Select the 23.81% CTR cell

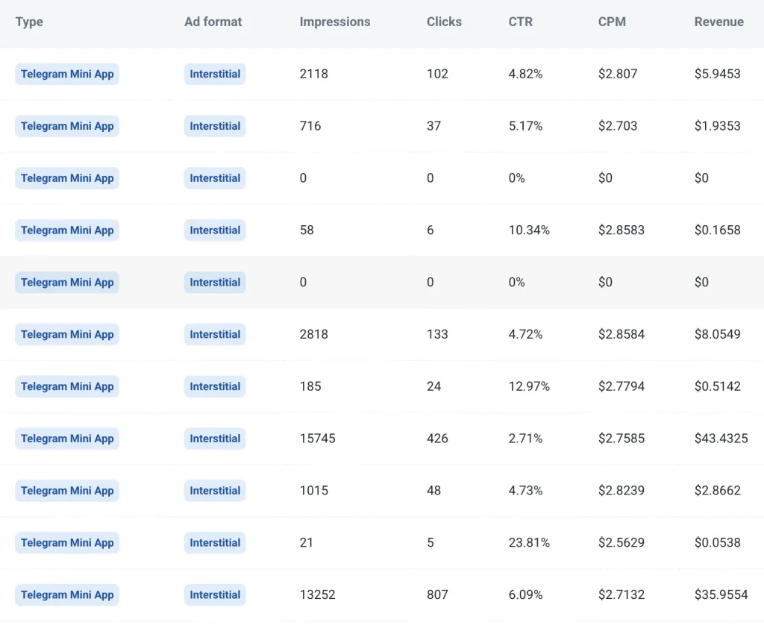[x=529, y=543]
